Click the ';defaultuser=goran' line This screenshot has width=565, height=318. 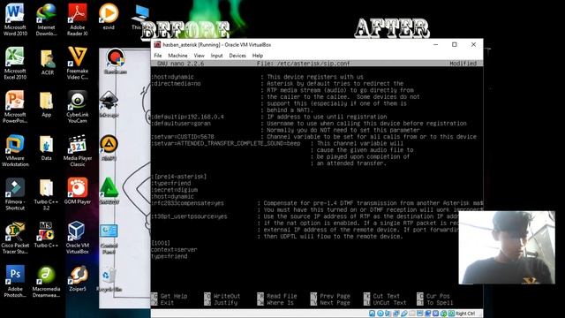click(x=181, y=124)
